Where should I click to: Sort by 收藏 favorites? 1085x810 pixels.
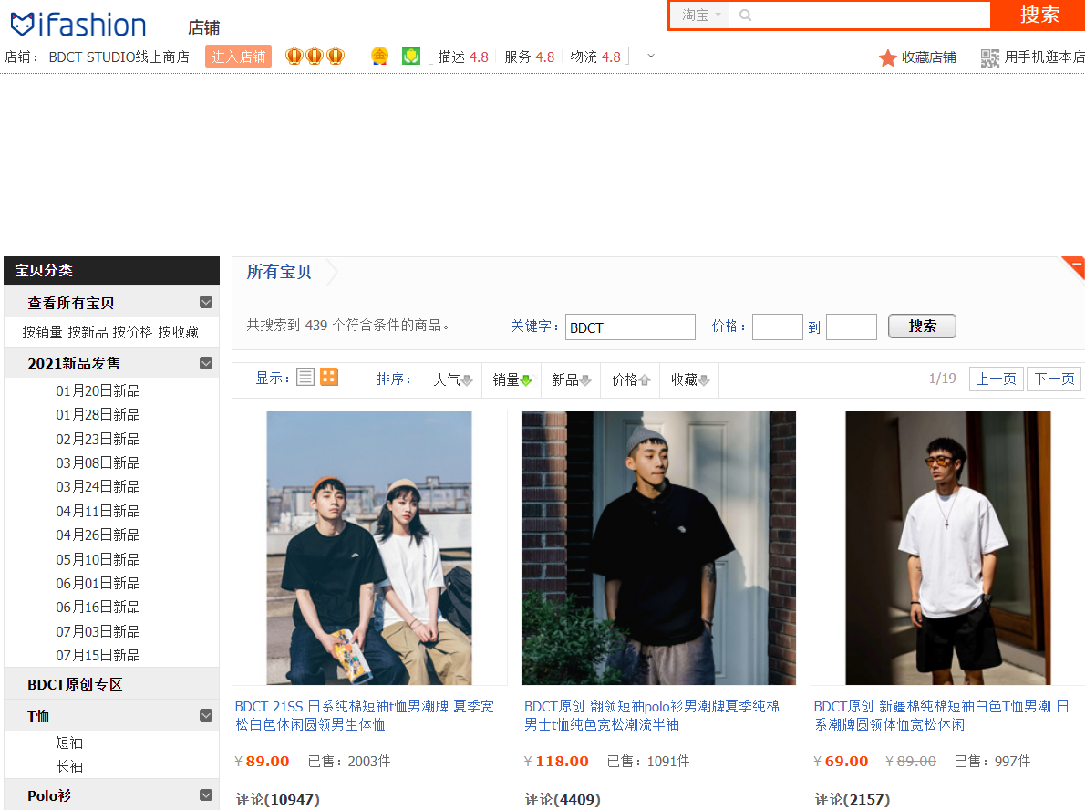coord(690,379)
